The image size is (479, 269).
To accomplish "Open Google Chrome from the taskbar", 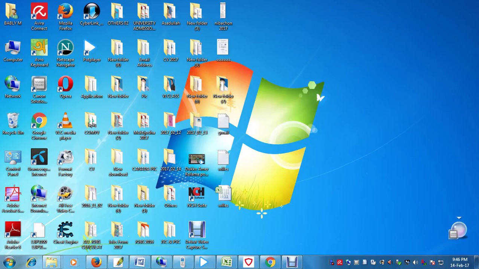I will (x=270, y=262).
